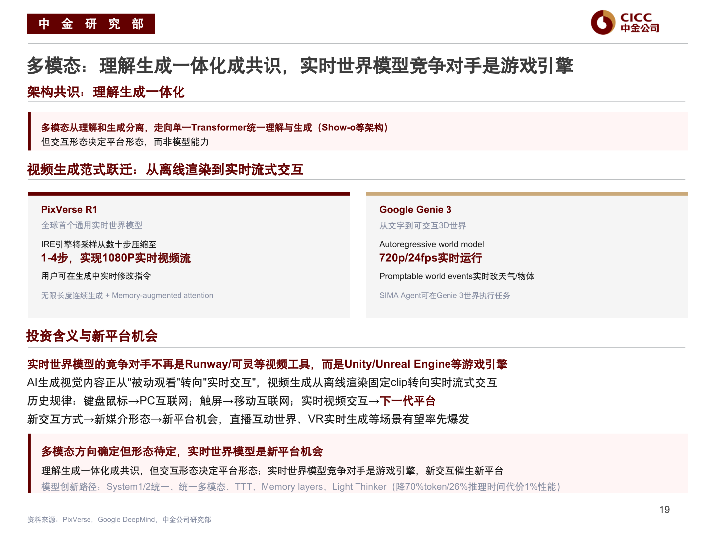Click the 中金研究部 header badge
Screen dimensions: 716x537
pos(91,24)
